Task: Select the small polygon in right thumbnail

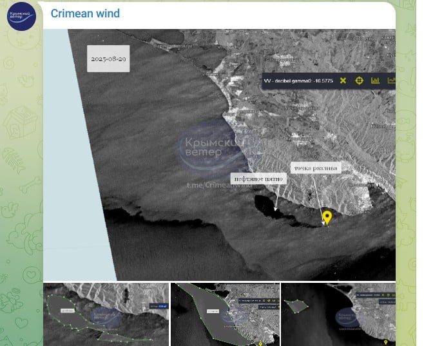Action: [296, 307]
